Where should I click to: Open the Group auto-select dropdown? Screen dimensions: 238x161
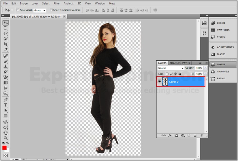(x=40, y=10)
